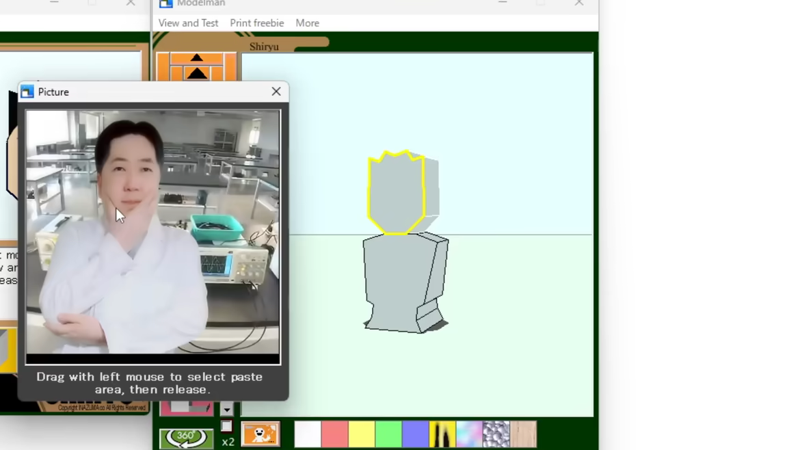This screenshot has width=800, height=450.
Task: Click the orange photo paste icon
Action: click(261, 434)
